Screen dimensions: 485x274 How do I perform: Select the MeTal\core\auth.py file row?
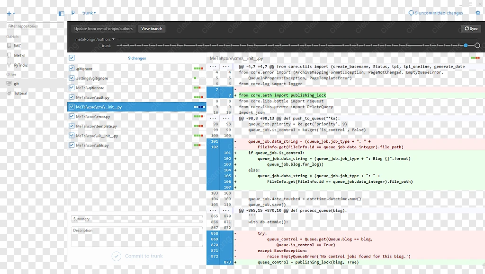click(x=137, y=97)
